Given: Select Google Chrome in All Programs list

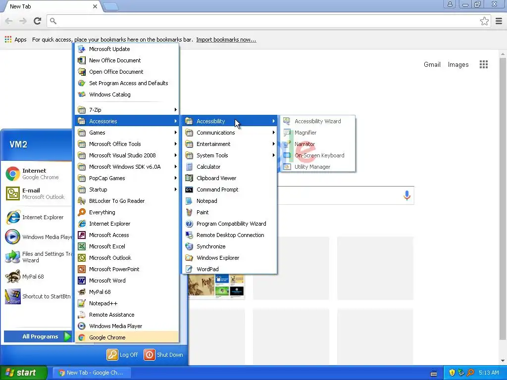Looking at the screenshot, I should [x=127, y=337].
